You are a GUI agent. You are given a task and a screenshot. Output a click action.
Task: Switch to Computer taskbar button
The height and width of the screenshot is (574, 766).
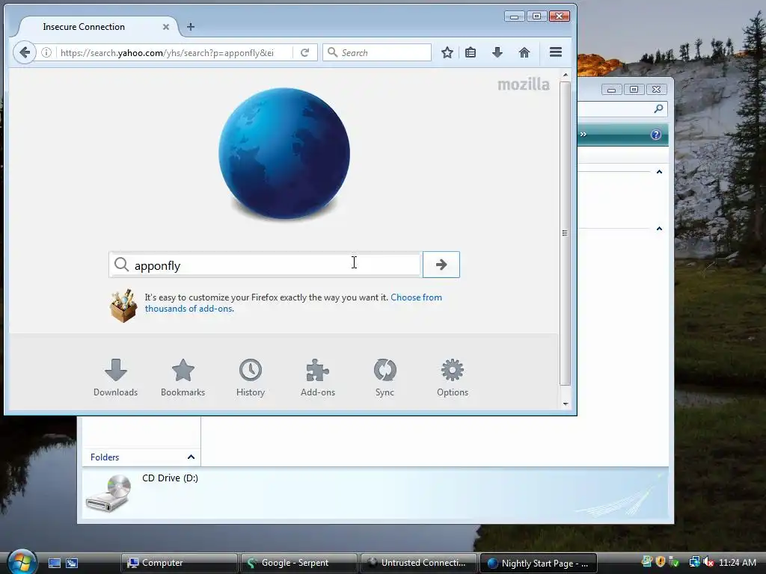click(x=179, y=563)
